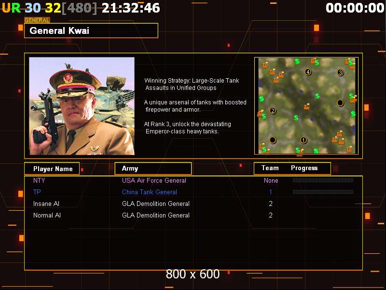The image size is (386, 290).
Task: Click the General Kwai title box
Action: (x=91, y=30)
